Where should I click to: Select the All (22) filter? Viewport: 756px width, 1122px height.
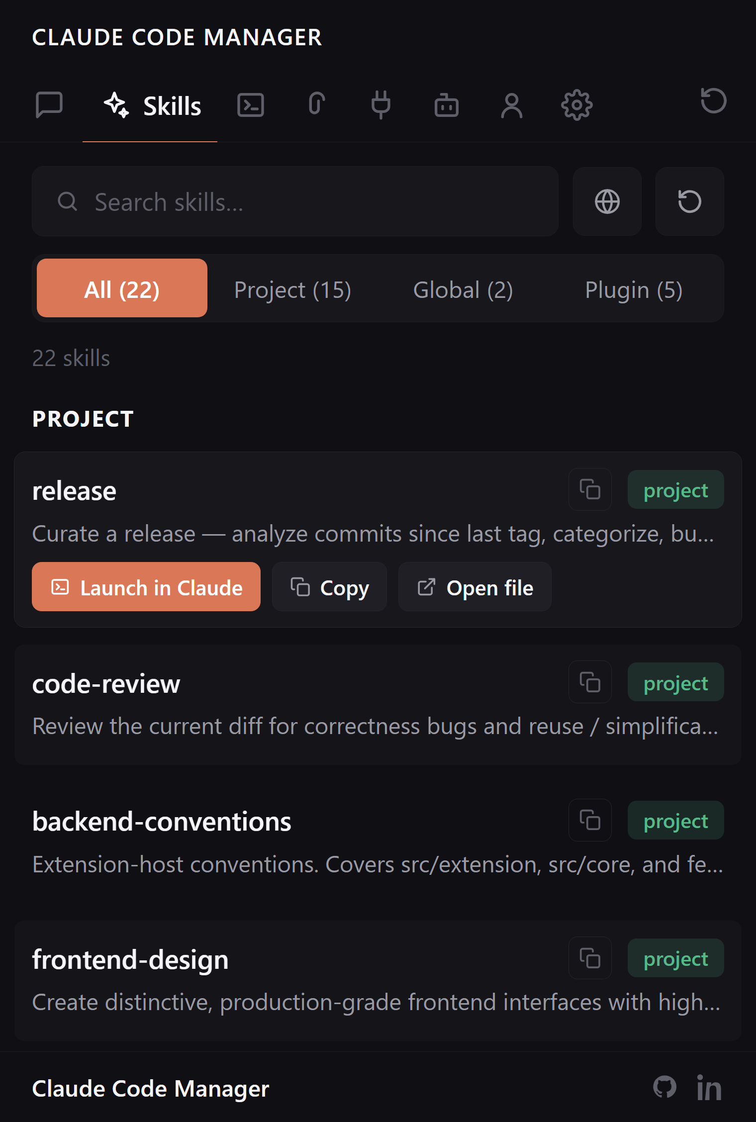122,288
